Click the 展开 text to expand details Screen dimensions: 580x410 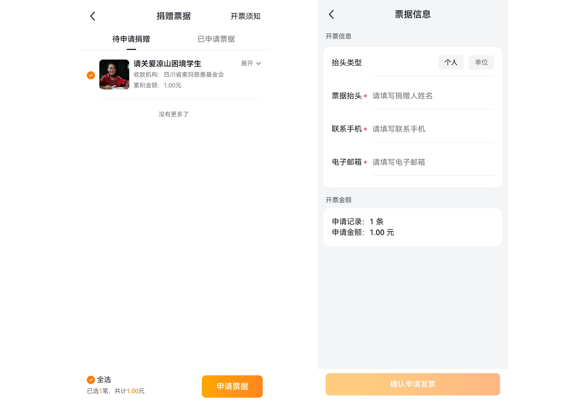(x=246, y=64)
